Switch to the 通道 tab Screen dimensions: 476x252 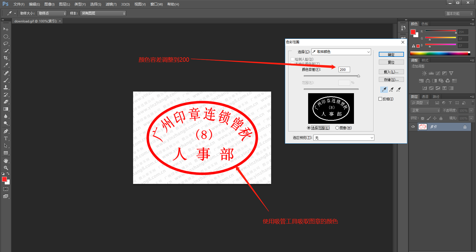(425, 97)
